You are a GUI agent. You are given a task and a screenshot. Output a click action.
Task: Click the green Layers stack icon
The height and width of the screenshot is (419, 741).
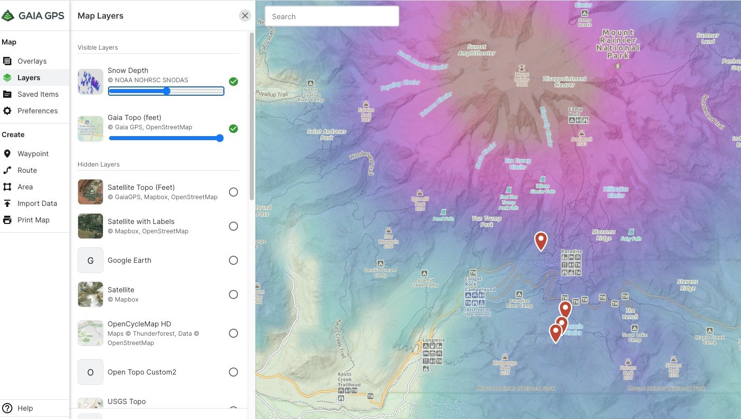[7, 78]
